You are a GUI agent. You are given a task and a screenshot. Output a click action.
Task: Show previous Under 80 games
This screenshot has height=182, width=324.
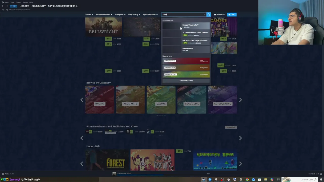[x=82, y=164]
